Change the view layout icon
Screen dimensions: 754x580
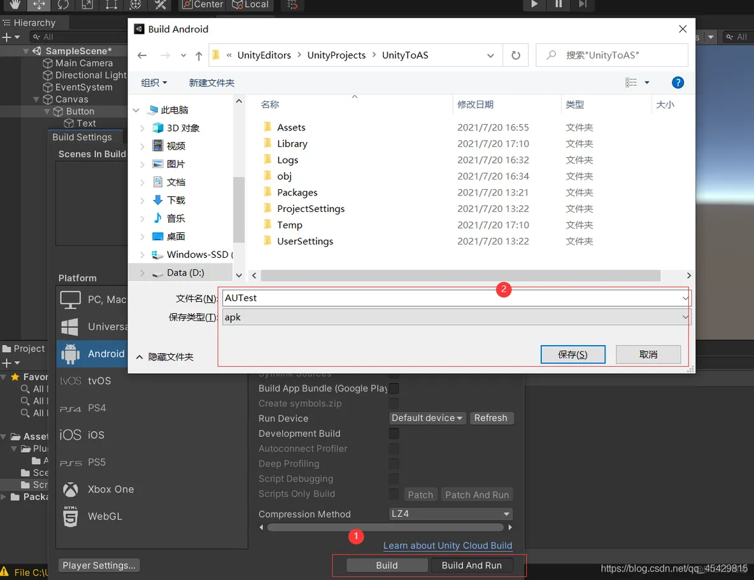631,83
